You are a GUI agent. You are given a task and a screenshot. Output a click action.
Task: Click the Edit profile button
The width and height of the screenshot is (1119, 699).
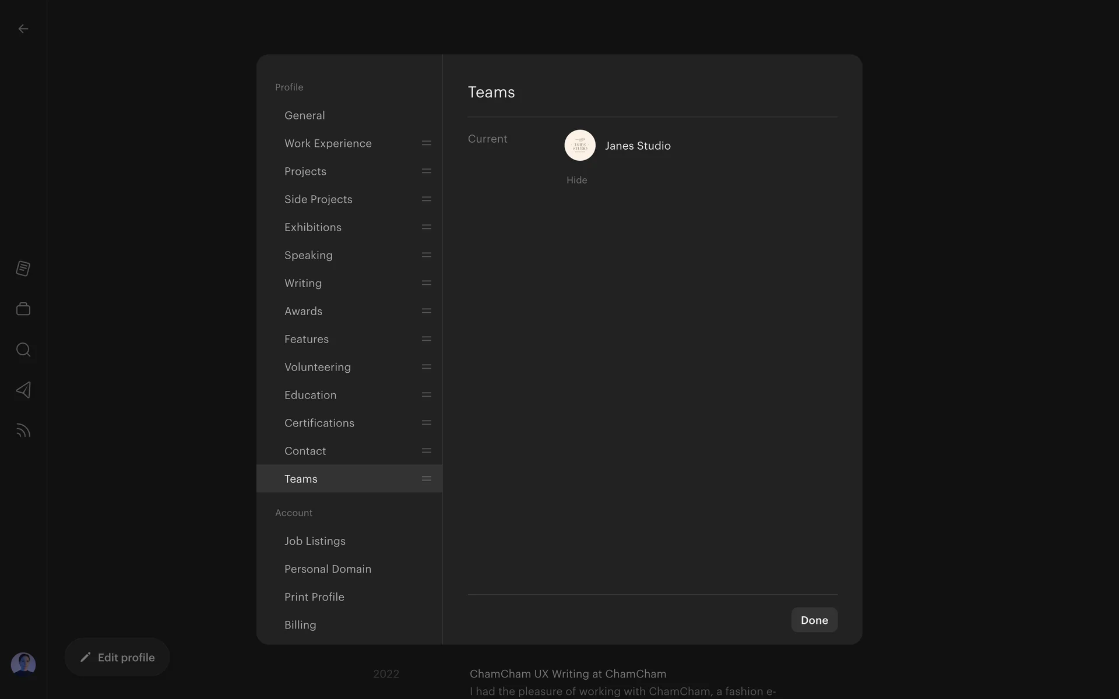[x=117, y=657]
